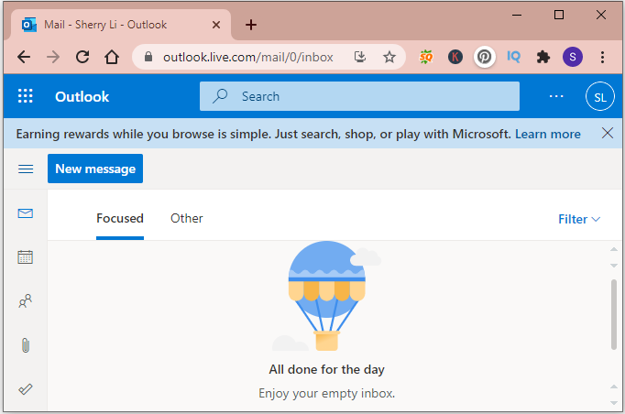Minimize the browser window
The height and width of the screenshot is (414, 625).
(x=517, y=16)
